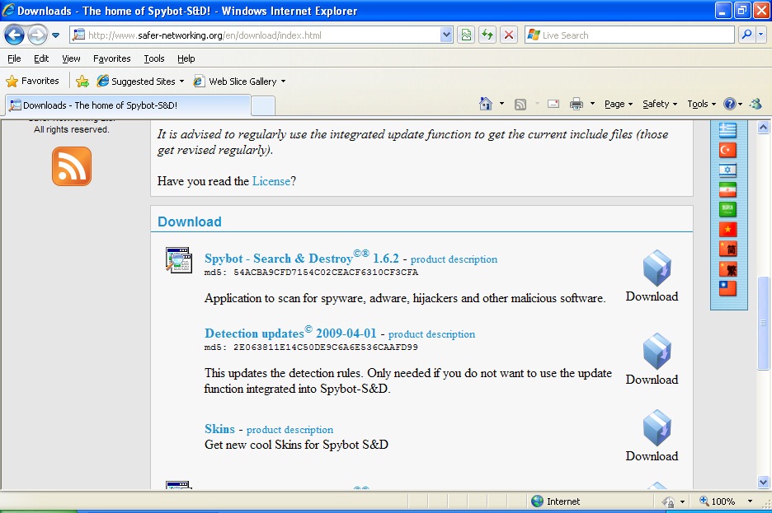Open the recent pages dropdown arrow
The height and width of the screenshot is (513, 772).
55,35
